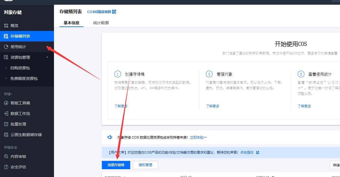
Task: Open the 批量处理 icon
Action: (x=6, y=124)
